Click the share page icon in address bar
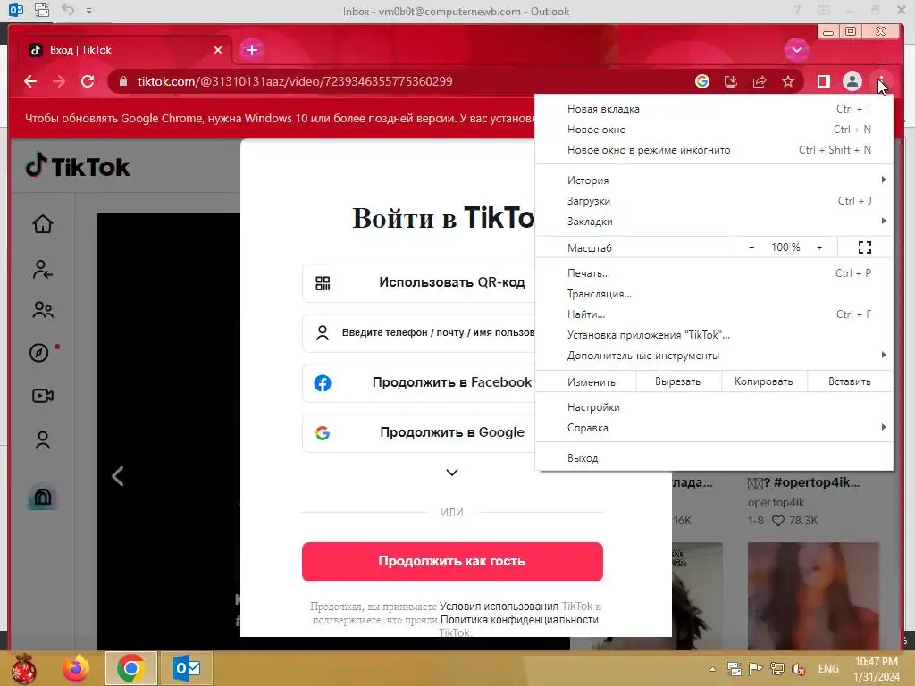This screenshot has height=686, width=915. [x=760, y=81]
